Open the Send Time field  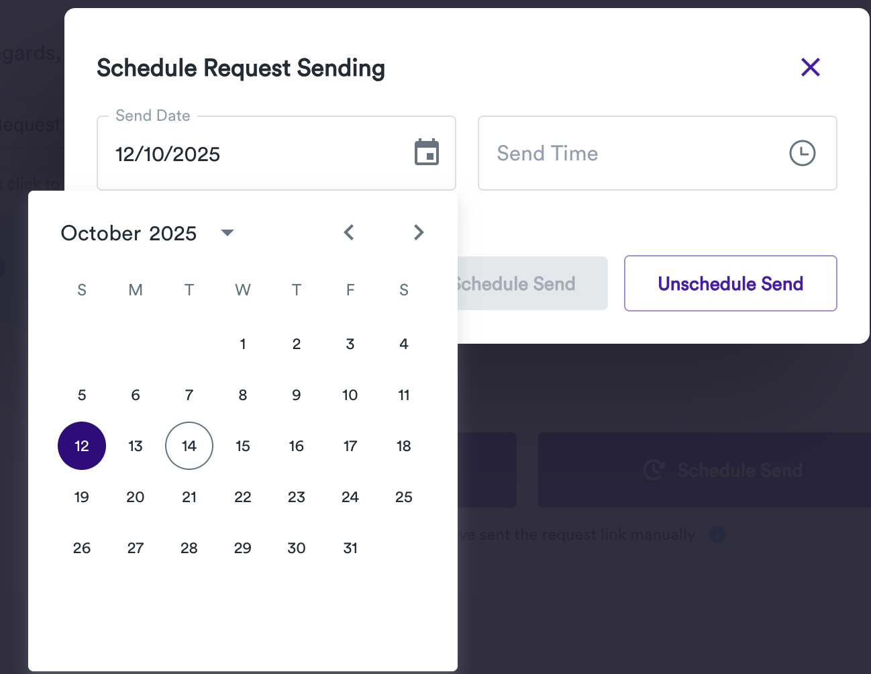coord(637,154)
